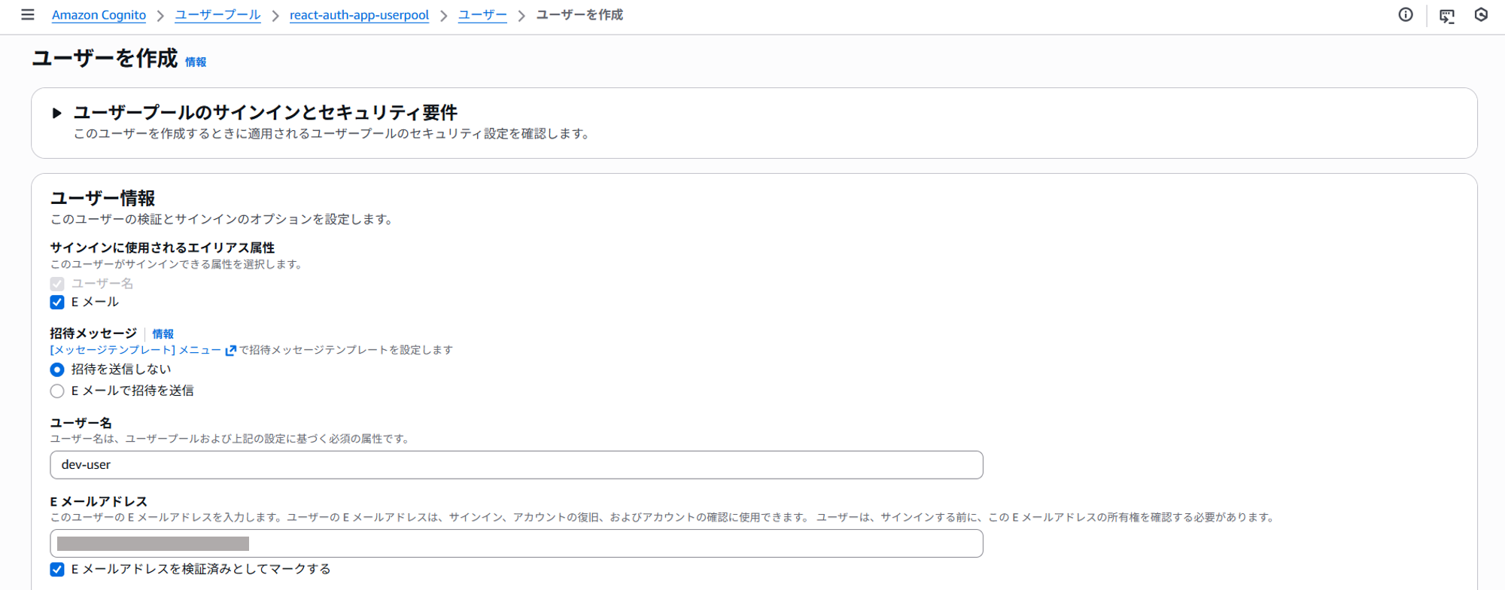
Task: Select E メールで招待を送信 radio option
Action: tap(57, 391)
